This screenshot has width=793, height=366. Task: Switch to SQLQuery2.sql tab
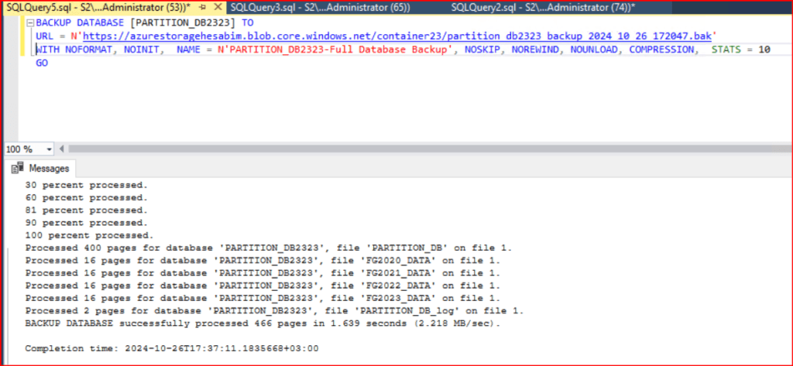coord(542,7)
